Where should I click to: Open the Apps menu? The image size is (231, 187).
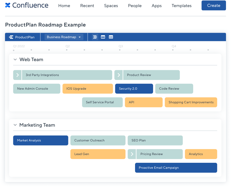157,6
